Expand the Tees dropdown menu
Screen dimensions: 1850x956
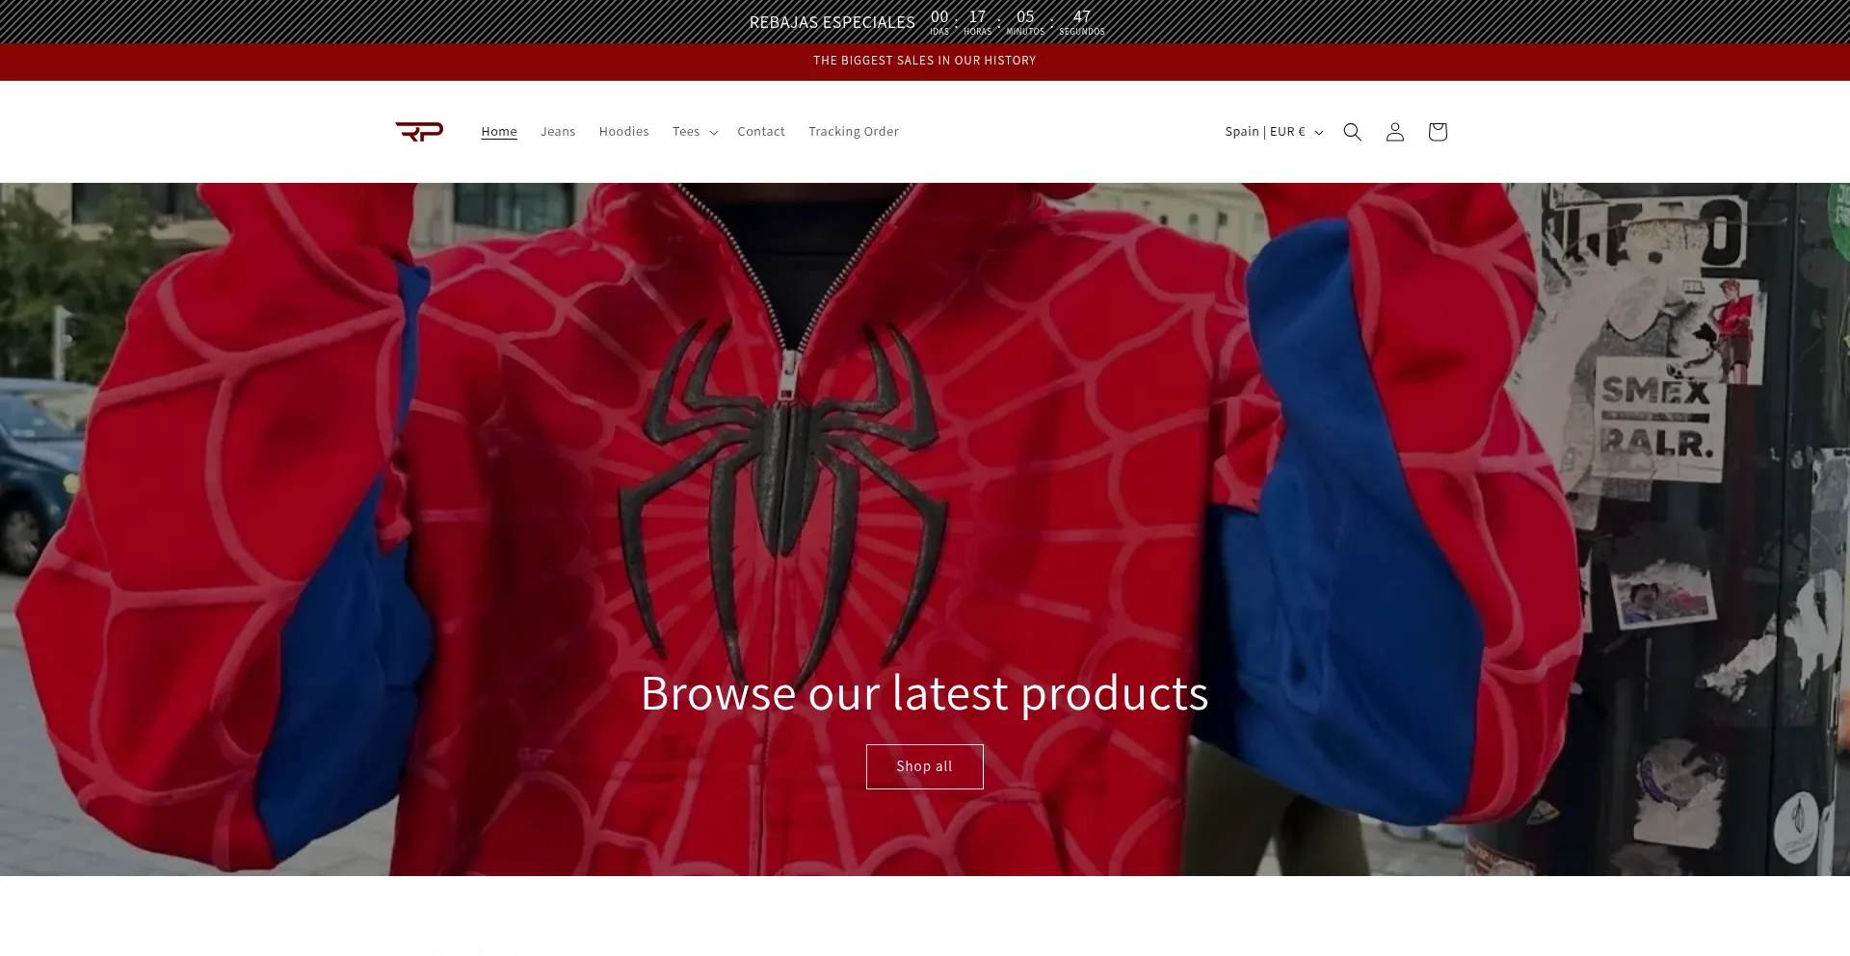[695, 132]
